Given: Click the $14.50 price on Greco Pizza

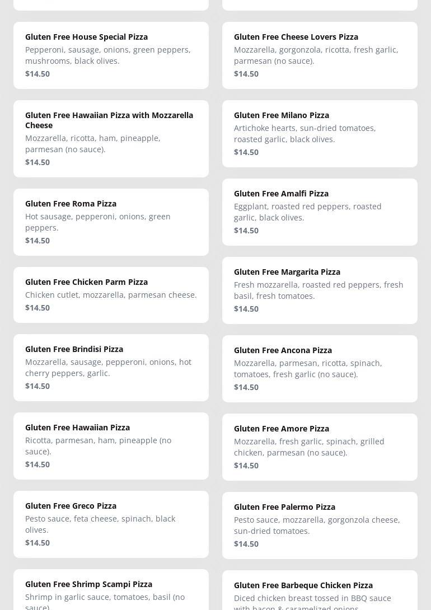Looking at the screenshot, I should (38, 543).
